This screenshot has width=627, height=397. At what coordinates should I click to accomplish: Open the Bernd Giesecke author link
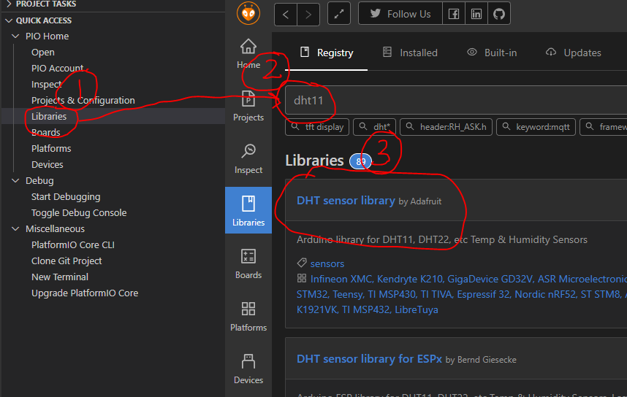point(487,360)
